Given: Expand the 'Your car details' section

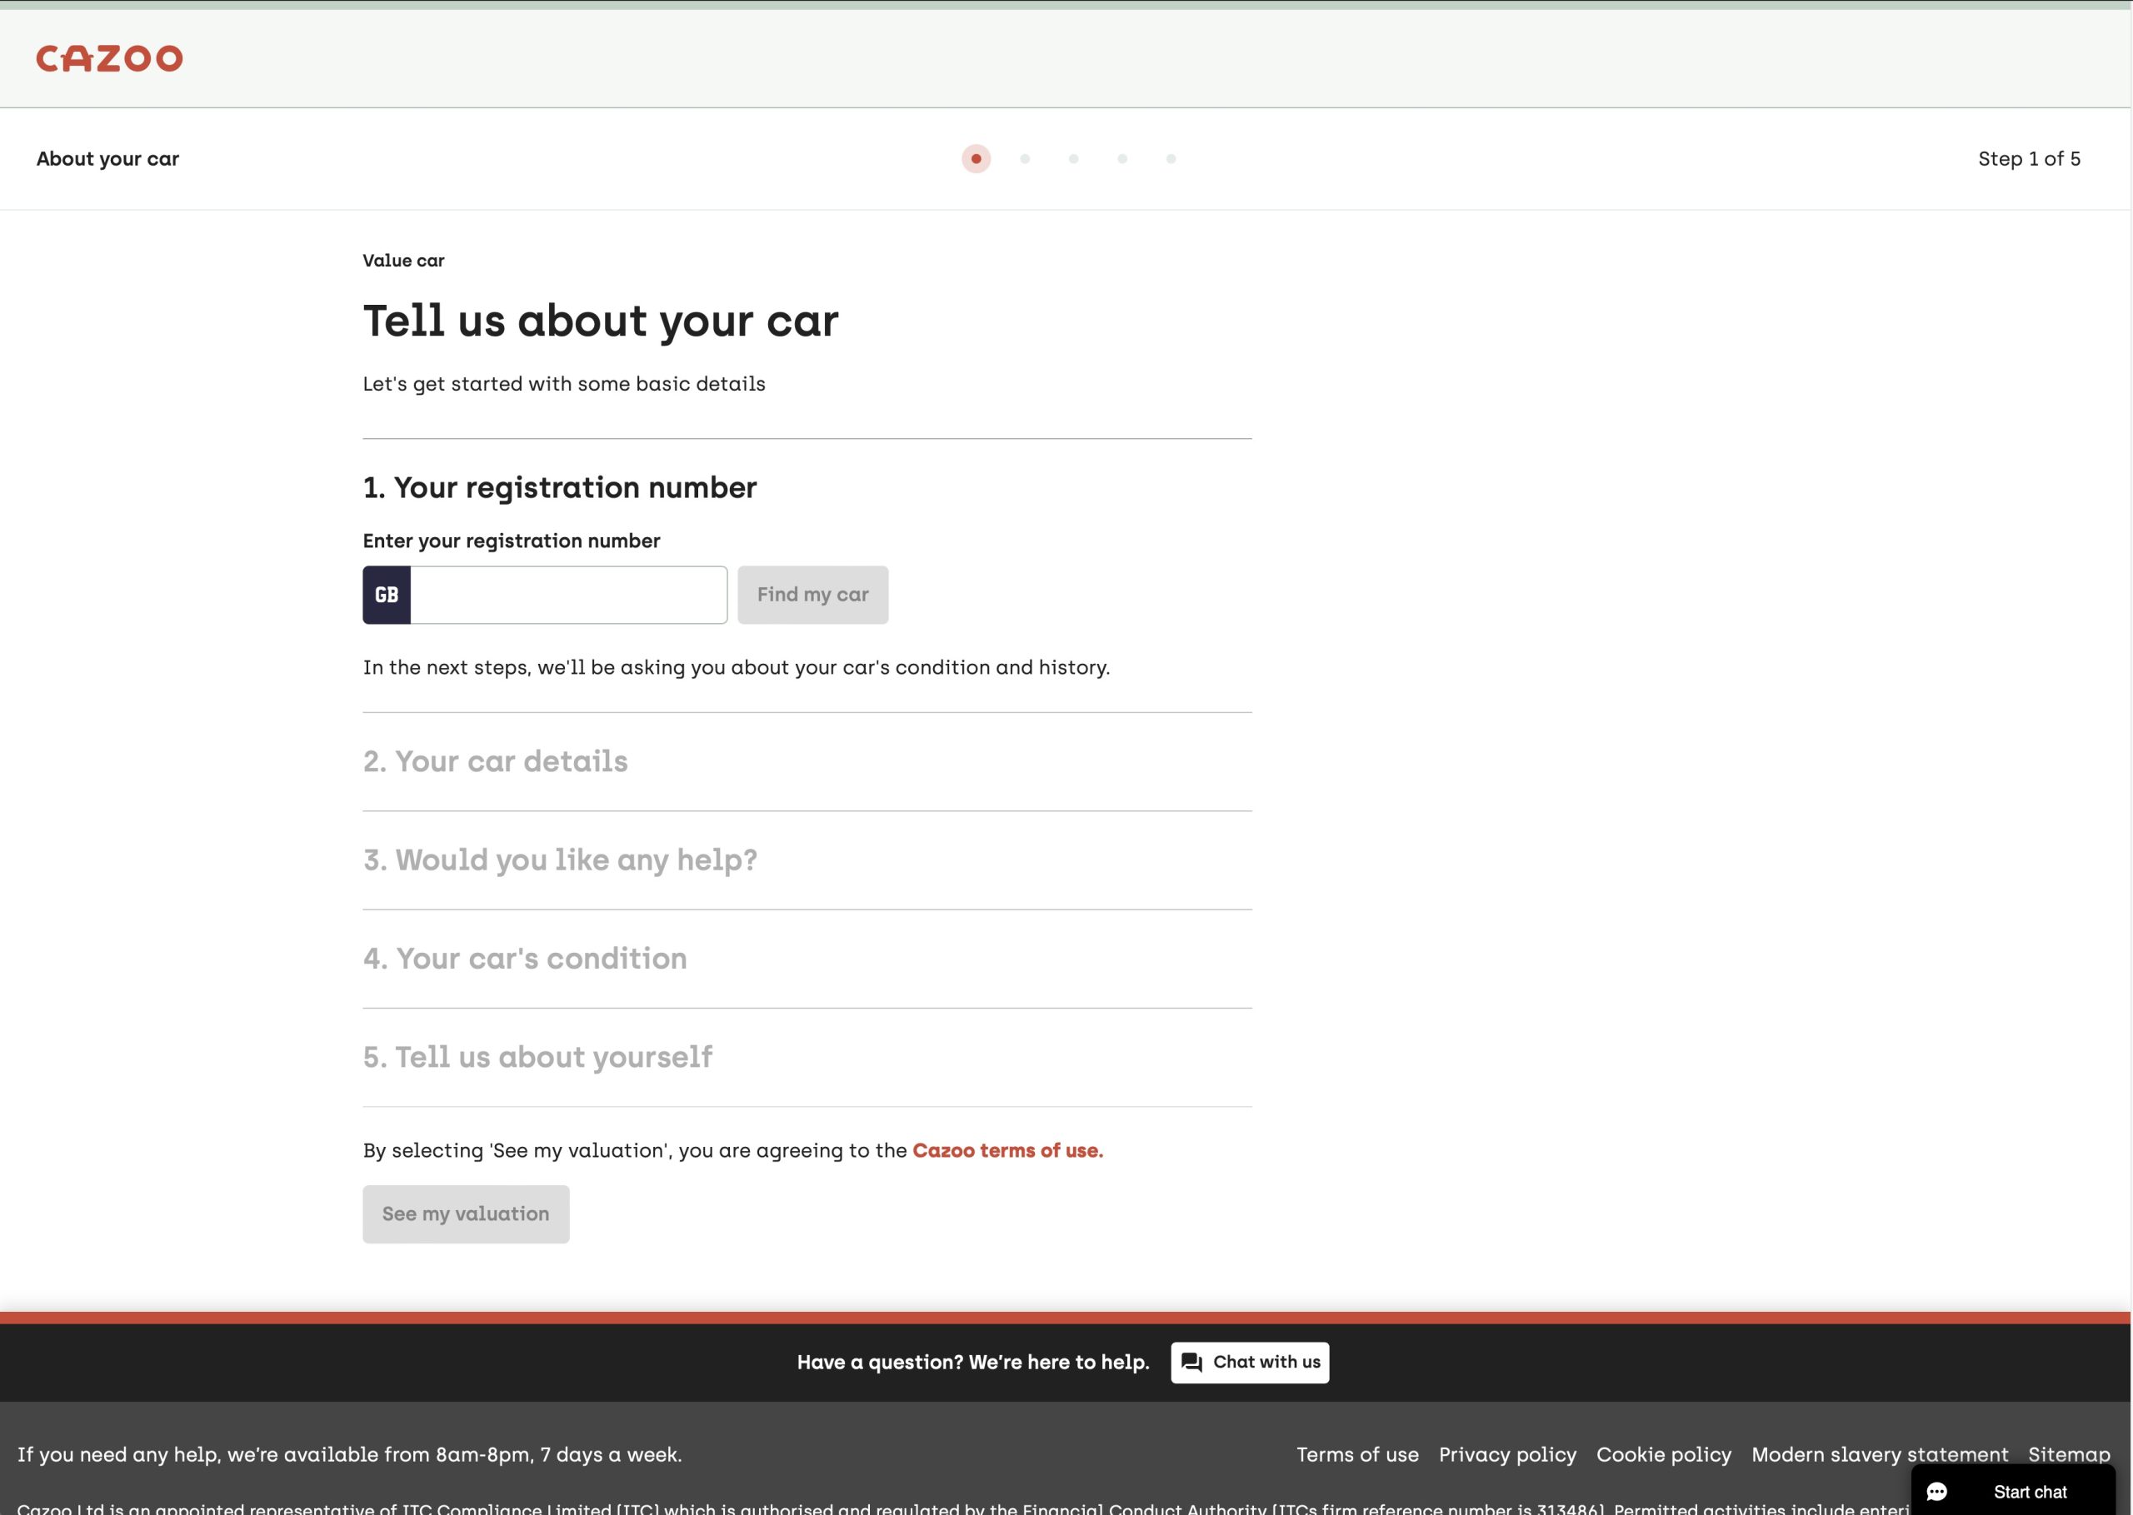Looking at the screenshot, I should click(496, 761).
